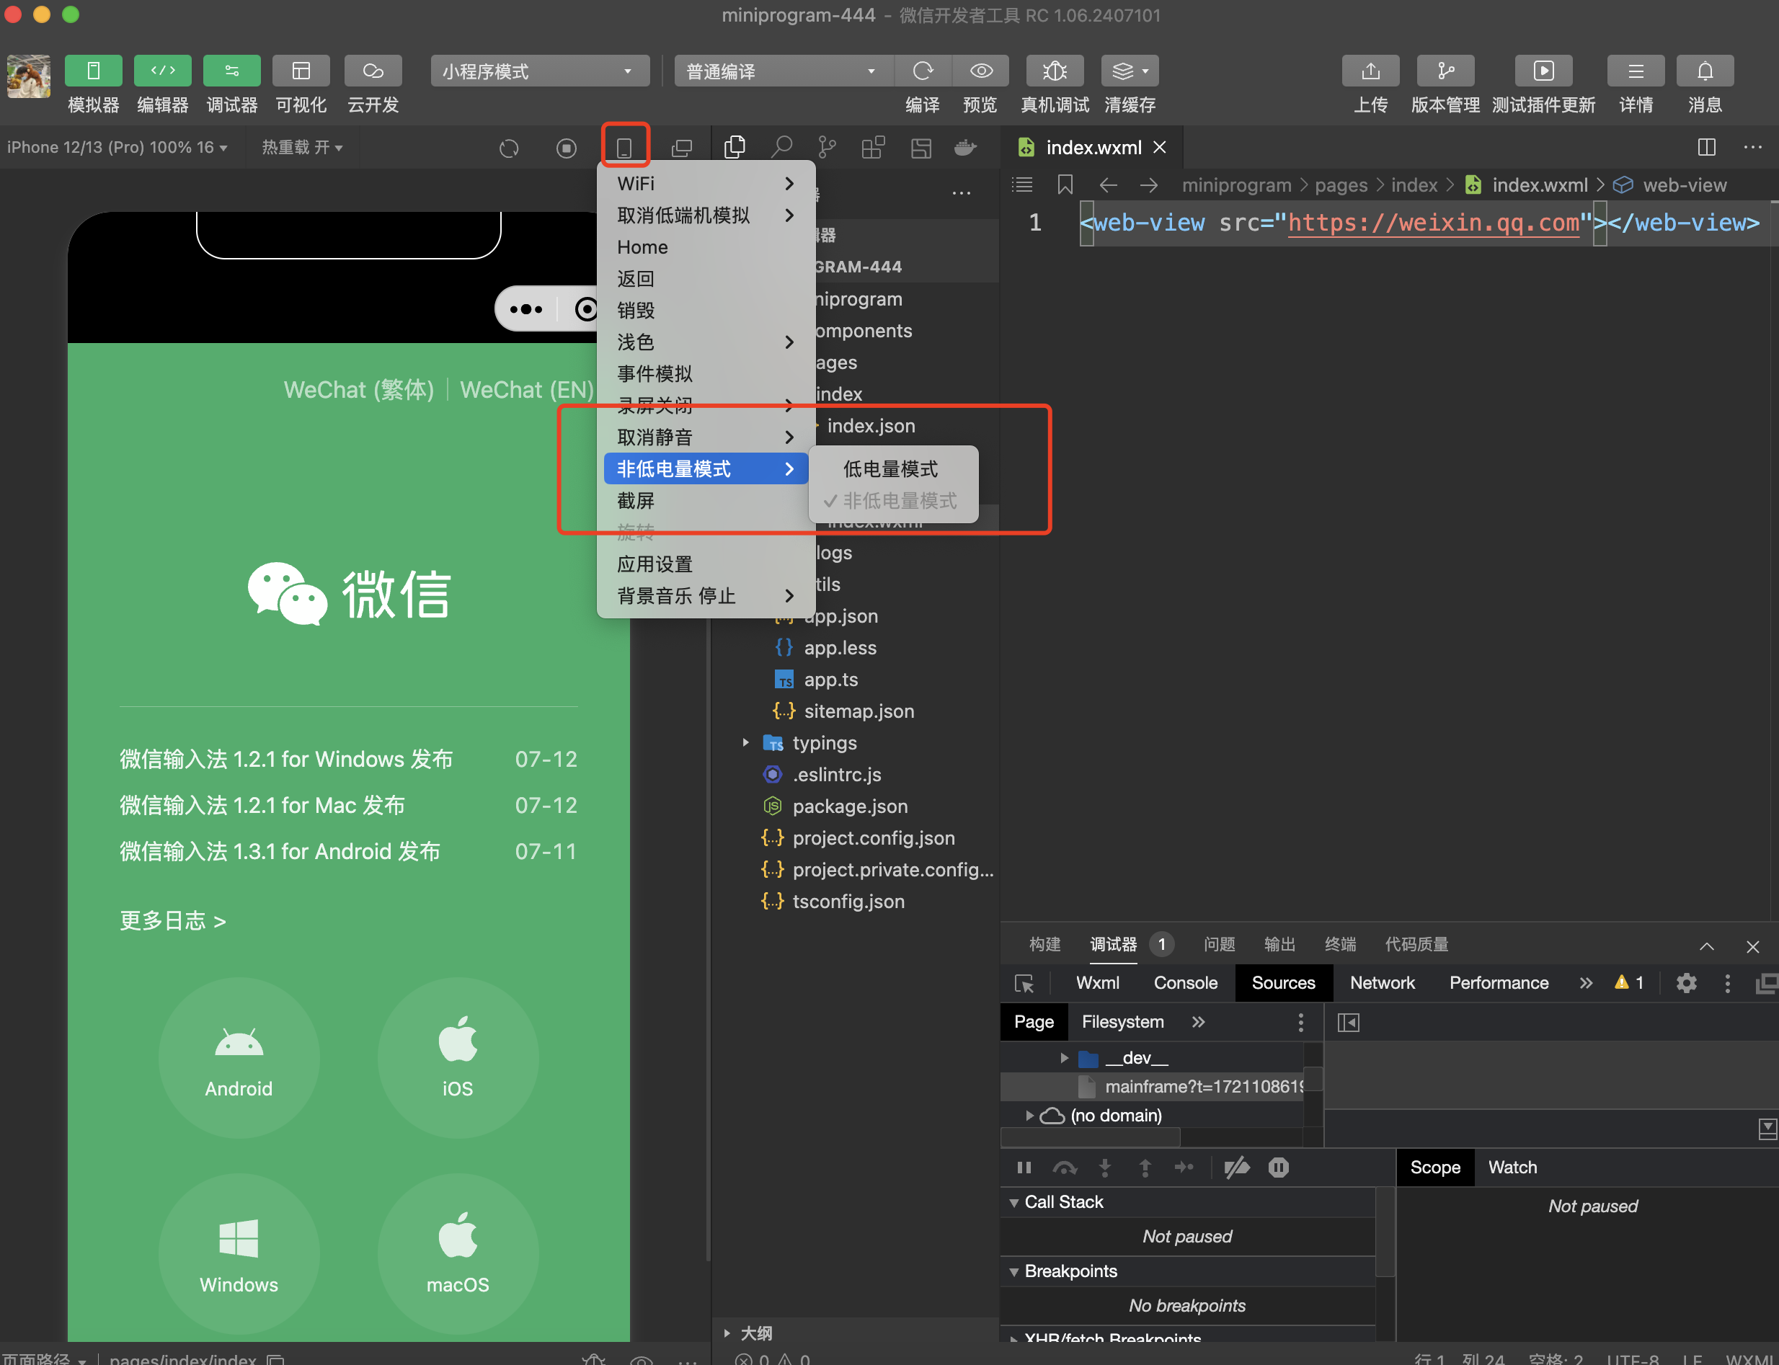This screenshot has height=1365, width=1779.
Task: Select 事件模拟 menu item
Action: (x=706, y=374)
